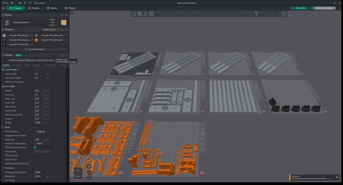The height and width of the screenshot is (185, 343).
Task: Select the Global process toggle
Action: coord(19,55)
